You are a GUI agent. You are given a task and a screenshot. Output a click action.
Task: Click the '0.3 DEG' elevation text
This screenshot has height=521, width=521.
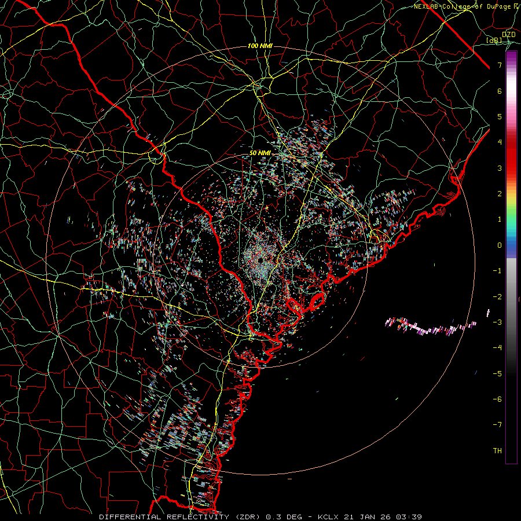click(284, 517)
